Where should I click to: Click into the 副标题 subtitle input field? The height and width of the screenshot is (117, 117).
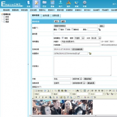pos(76,34)
